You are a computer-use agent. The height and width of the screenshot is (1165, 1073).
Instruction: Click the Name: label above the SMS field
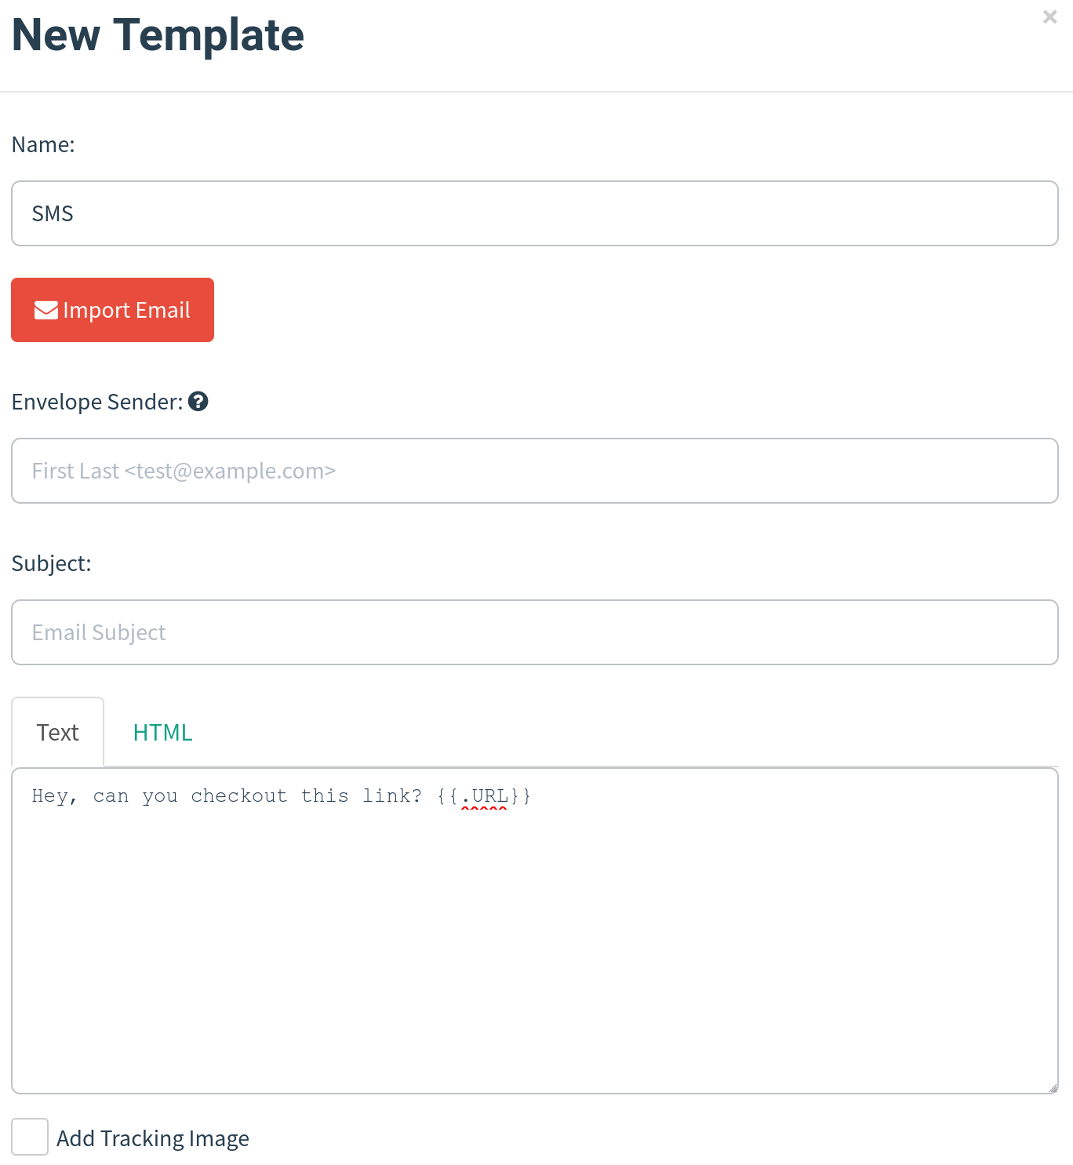(43, 144)
